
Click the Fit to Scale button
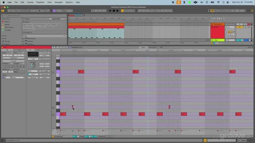(44, 53)
